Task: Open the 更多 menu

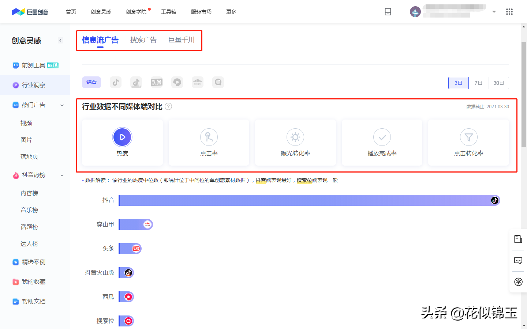Action: click(x=231, y=12)
